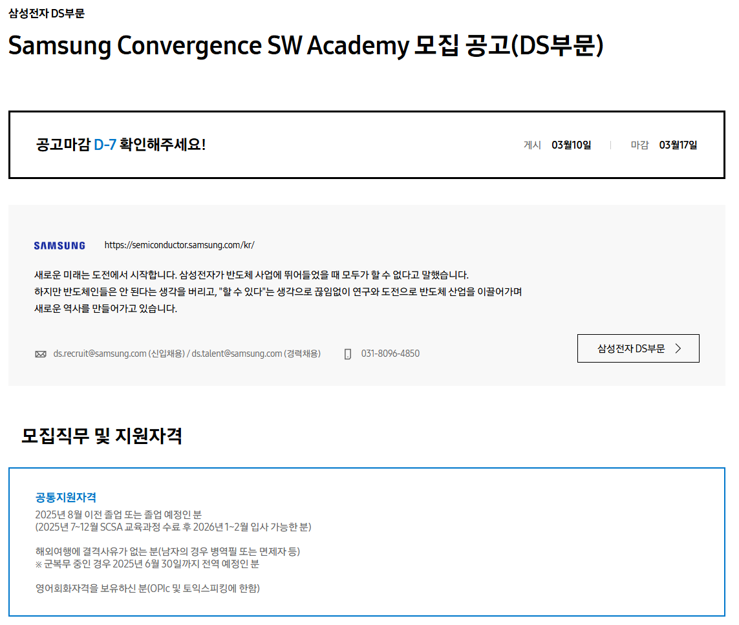The height and width of the screenshot is (625, 739).
Task: Click the sentence starting 새로운 미래는 도전에서
Action: point(252,275)
